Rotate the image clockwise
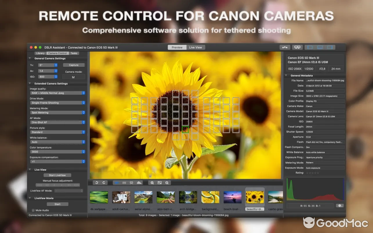 point(104,183)
